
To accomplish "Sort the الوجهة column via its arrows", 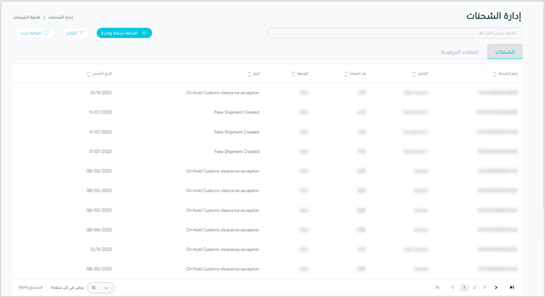I will [293, 74].
